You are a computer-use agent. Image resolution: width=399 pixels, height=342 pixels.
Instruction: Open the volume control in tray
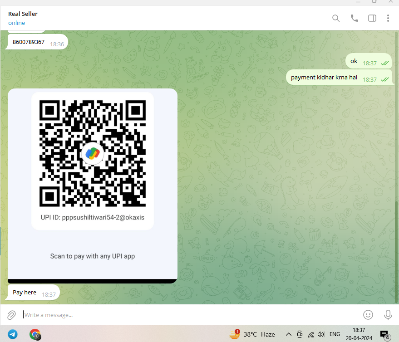pos(321,334)
